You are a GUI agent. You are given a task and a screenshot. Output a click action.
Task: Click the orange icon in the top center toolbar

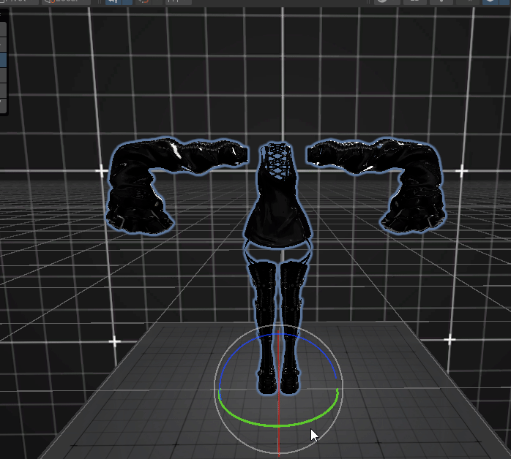pyautogui.click(x=145, y=2)
